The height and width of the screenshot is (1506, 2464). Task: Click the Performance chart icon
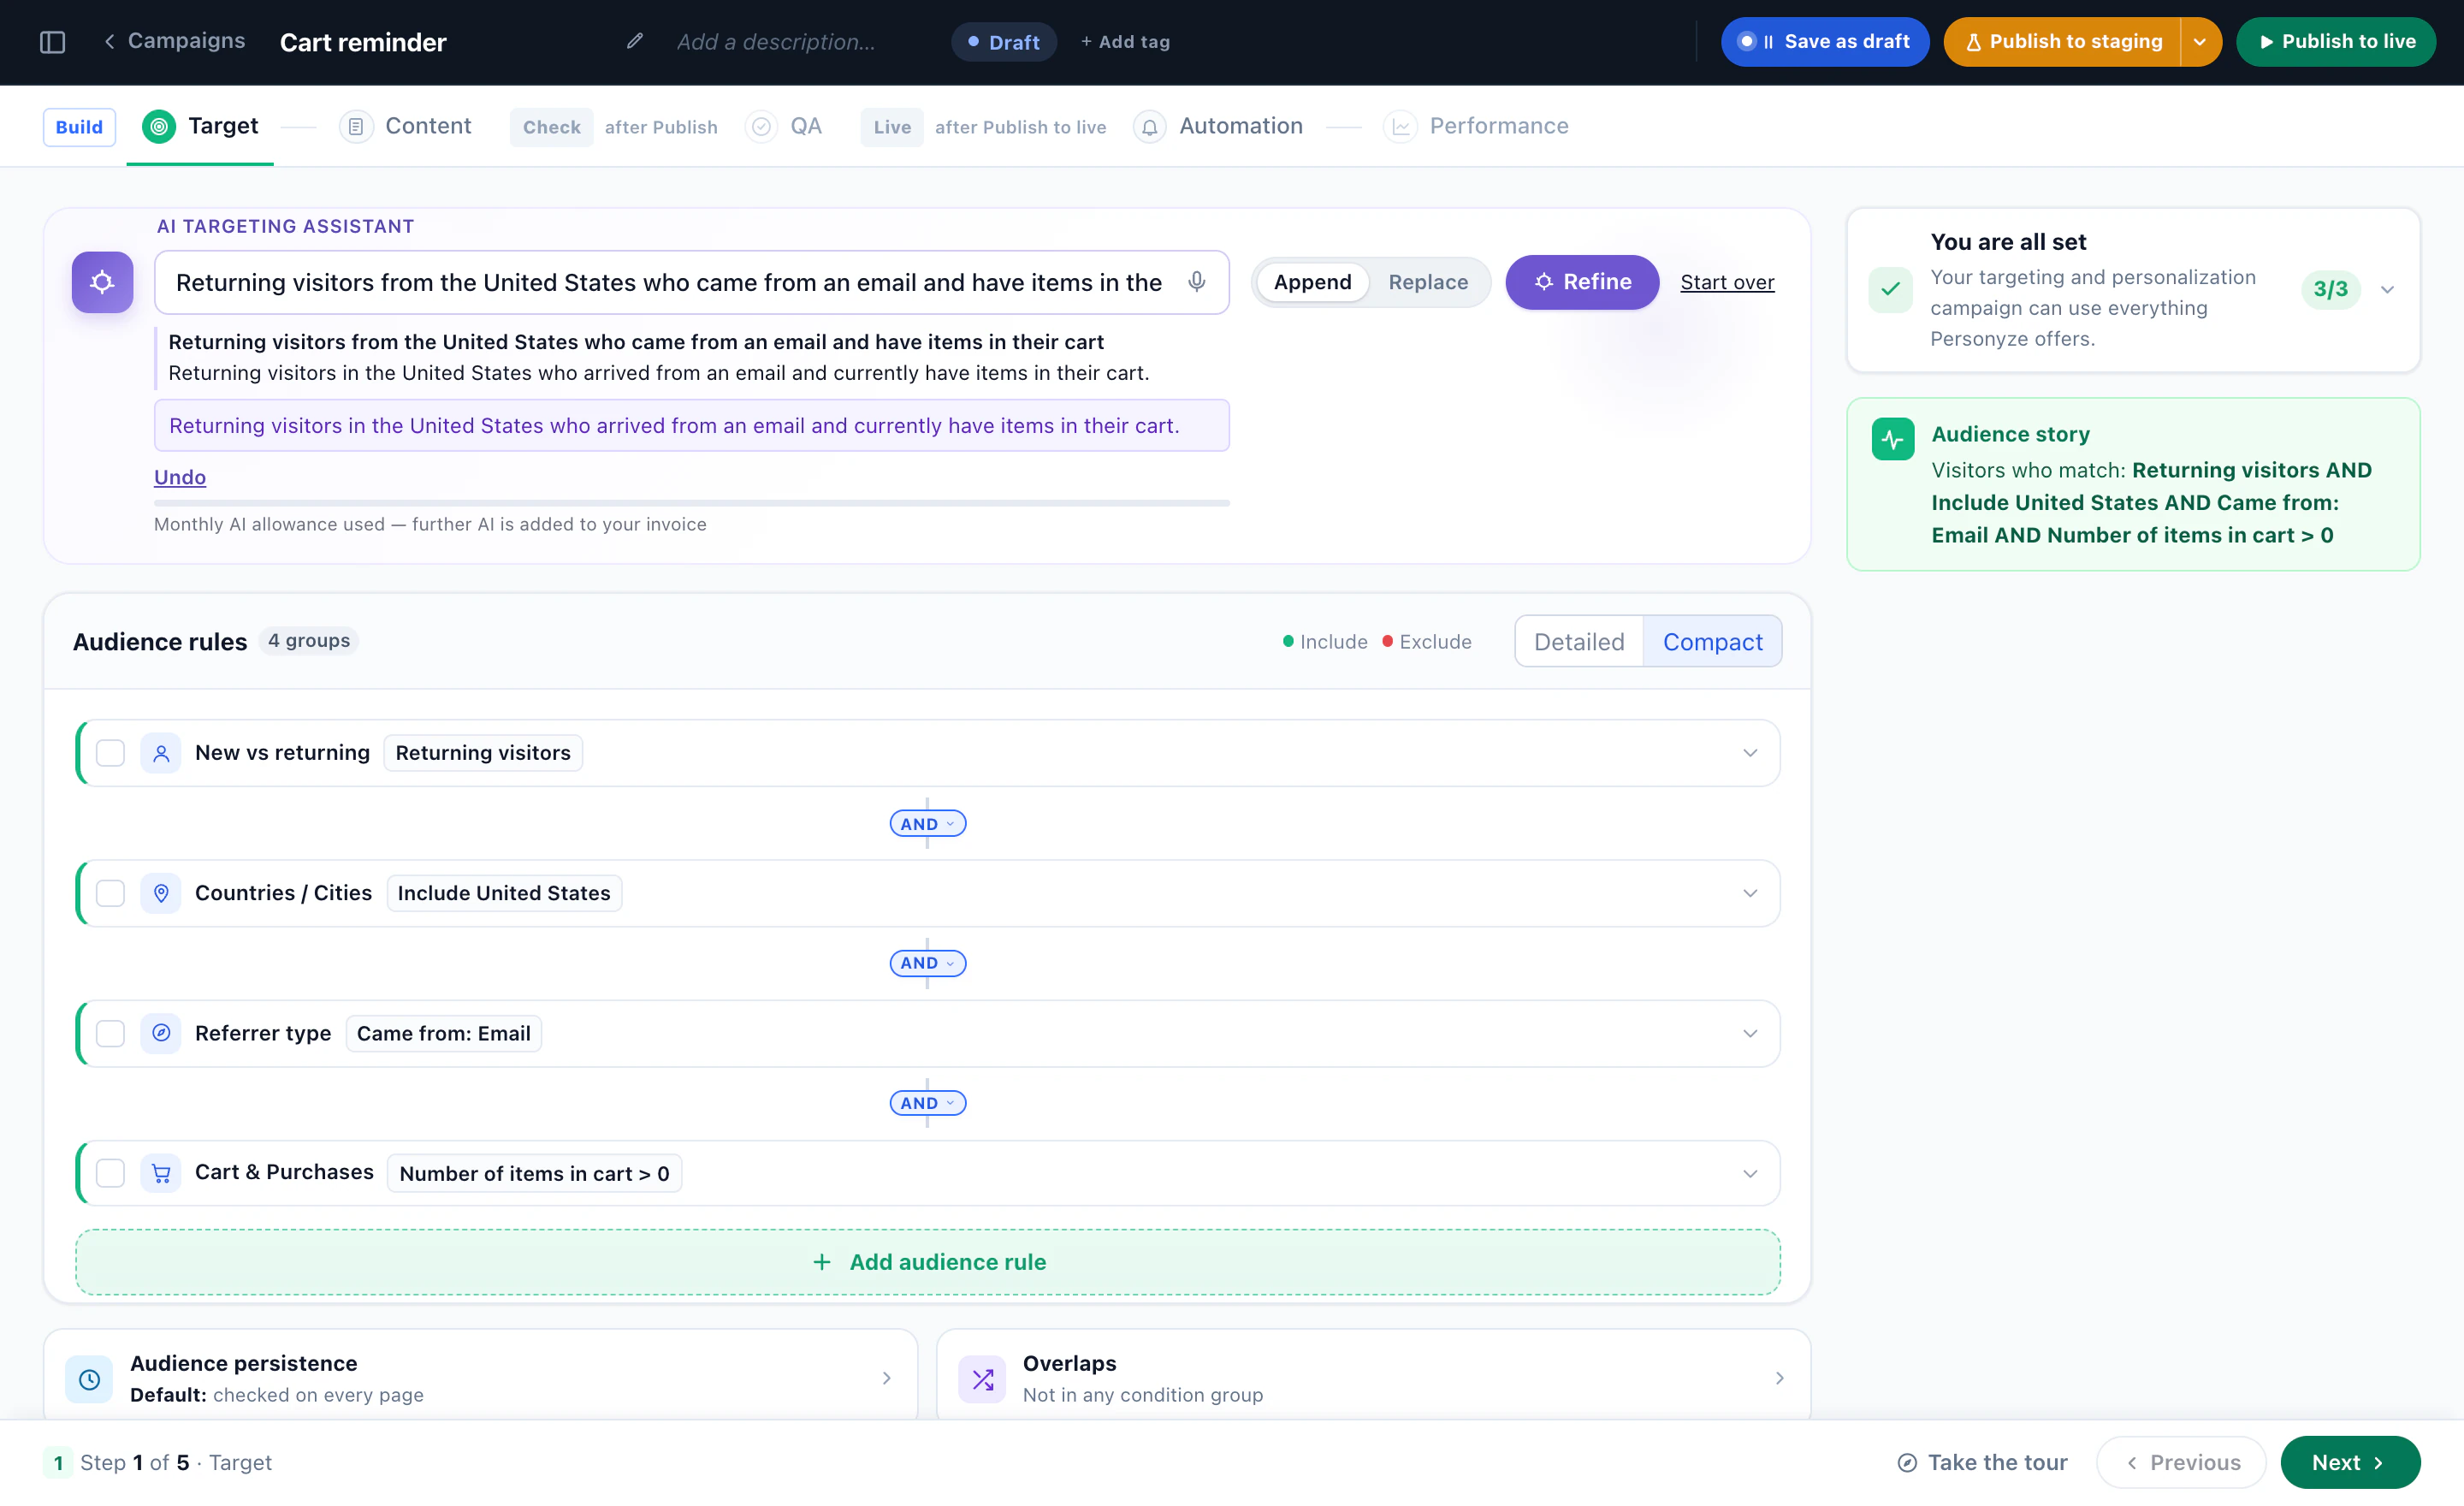(x=1400, y=127)
